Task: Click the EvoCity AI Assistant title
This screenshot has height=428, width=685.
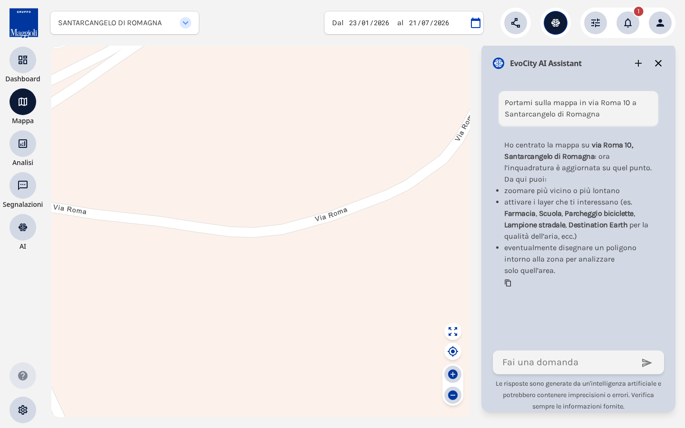Action: 546,63
